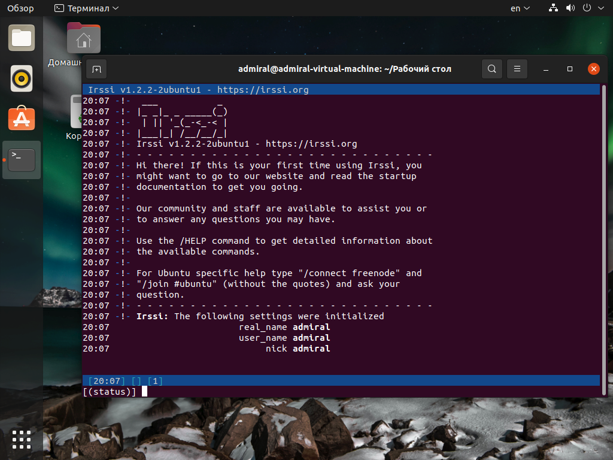Click the https://irssi.org link in message

(311, 144)
